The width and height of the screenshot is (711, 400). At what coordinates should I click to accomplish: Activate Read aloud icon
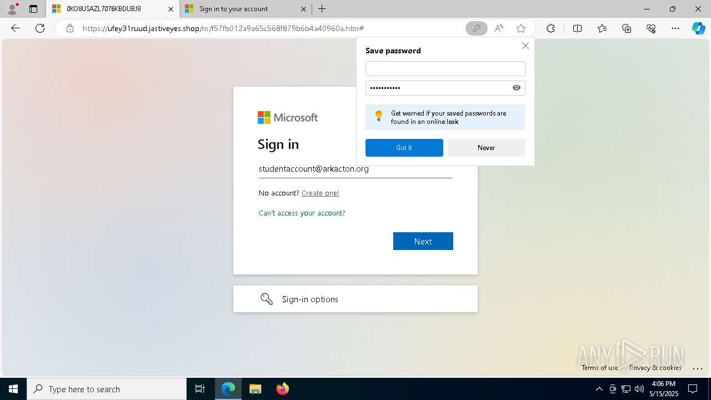click(x=499, y=28)
